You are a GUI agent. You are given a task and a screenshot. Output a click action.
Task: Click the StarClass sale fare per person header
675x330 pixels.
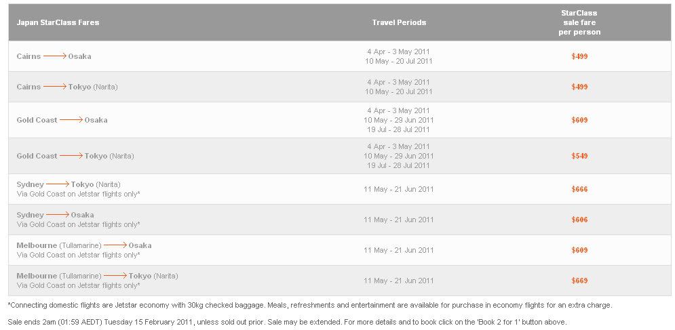[579, 22]
